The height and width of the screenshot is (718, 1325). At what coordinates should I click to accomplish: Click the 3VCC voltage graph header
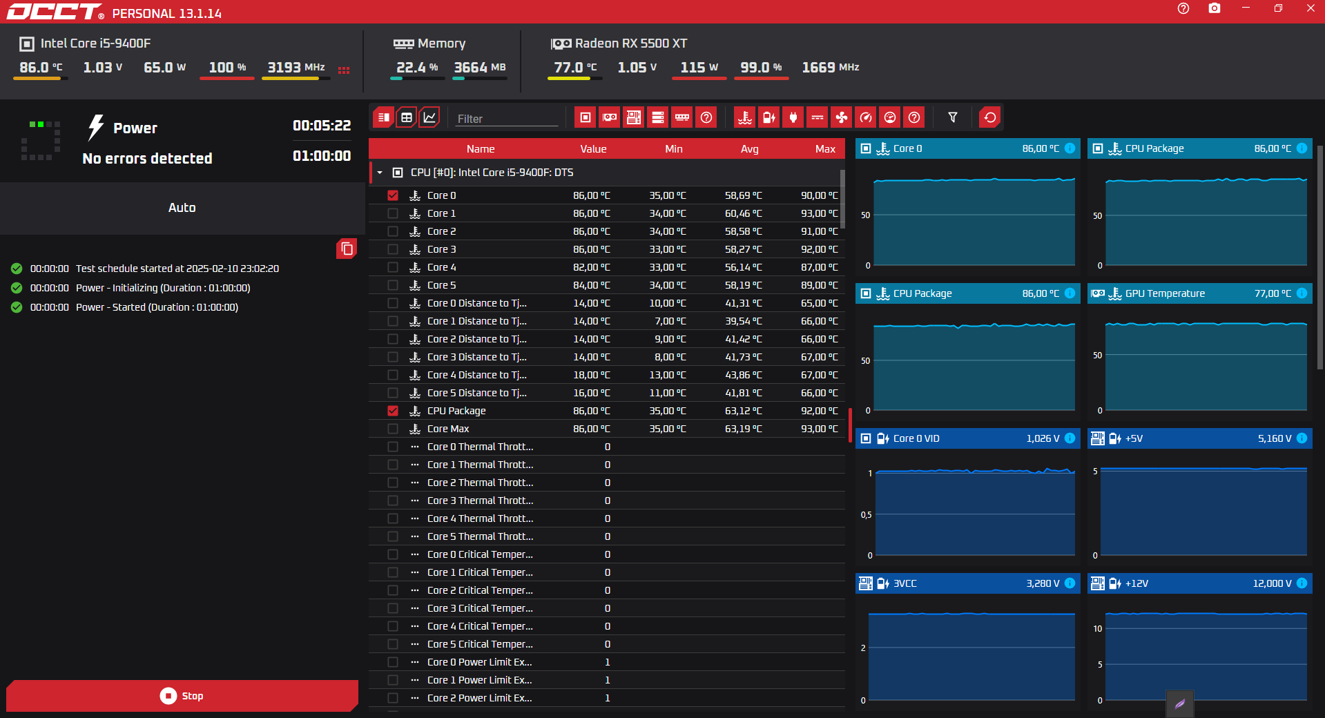[x=967, y=583]
